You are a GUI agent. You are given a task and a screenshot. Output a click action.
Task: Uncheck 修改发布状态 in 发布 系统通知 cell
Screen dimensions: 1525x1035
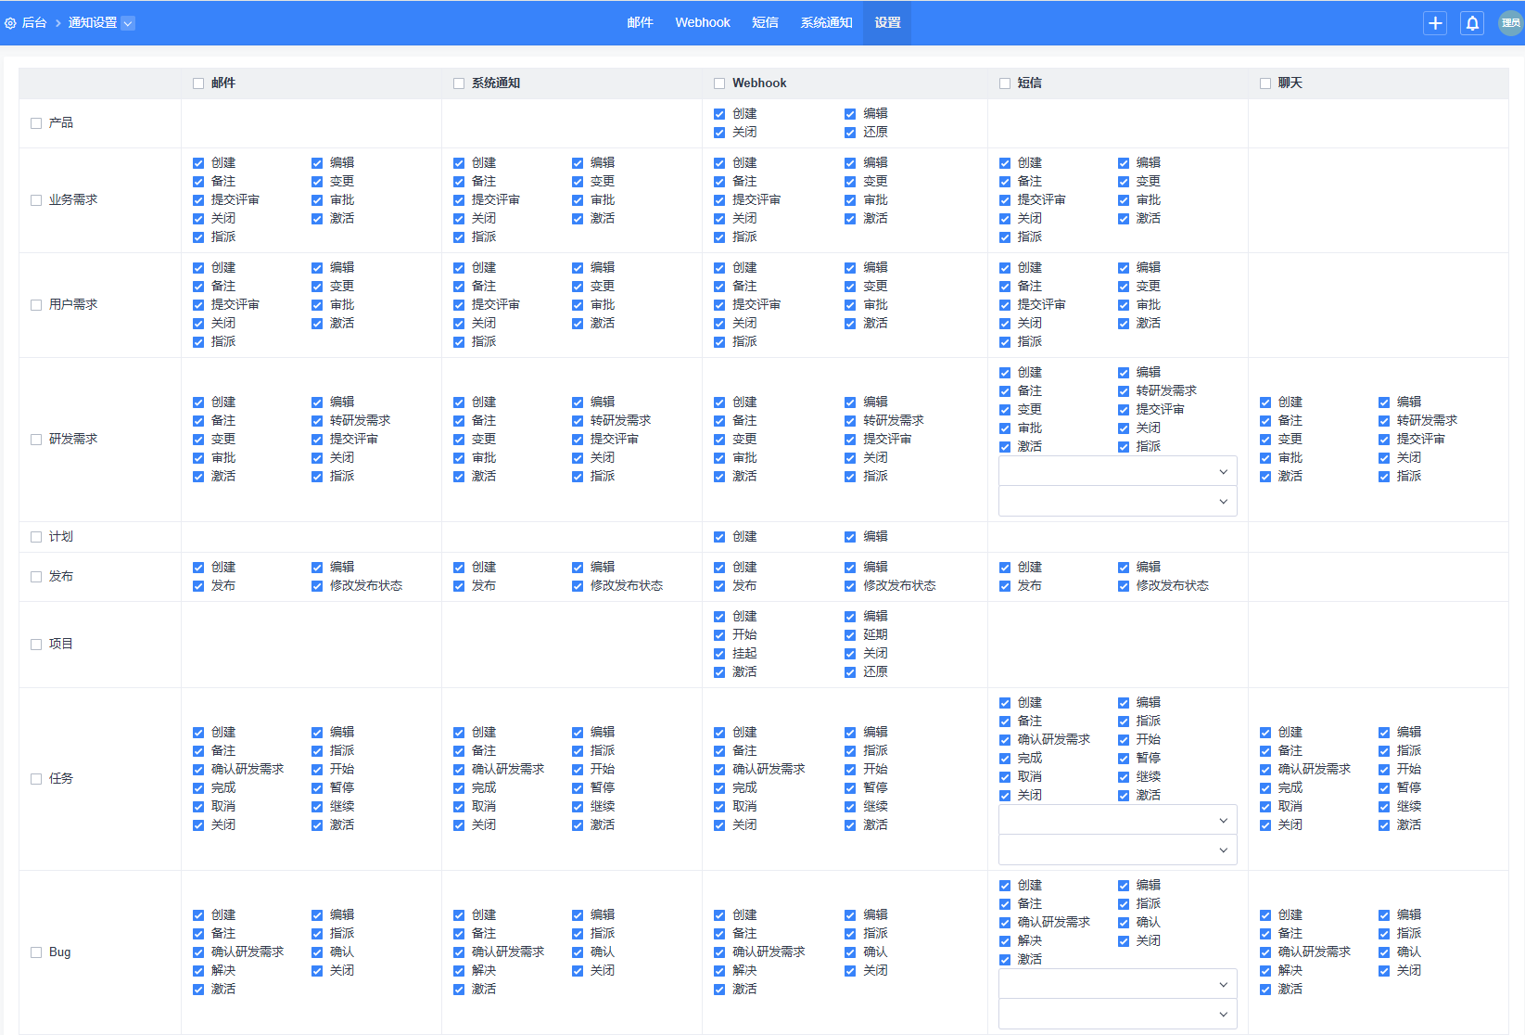point(578,586)
